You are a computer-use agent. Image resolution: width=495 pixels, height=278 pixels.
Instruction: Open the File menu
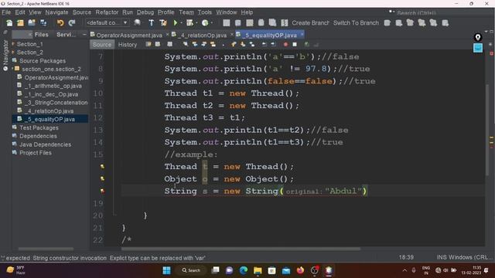pos(6,12)
